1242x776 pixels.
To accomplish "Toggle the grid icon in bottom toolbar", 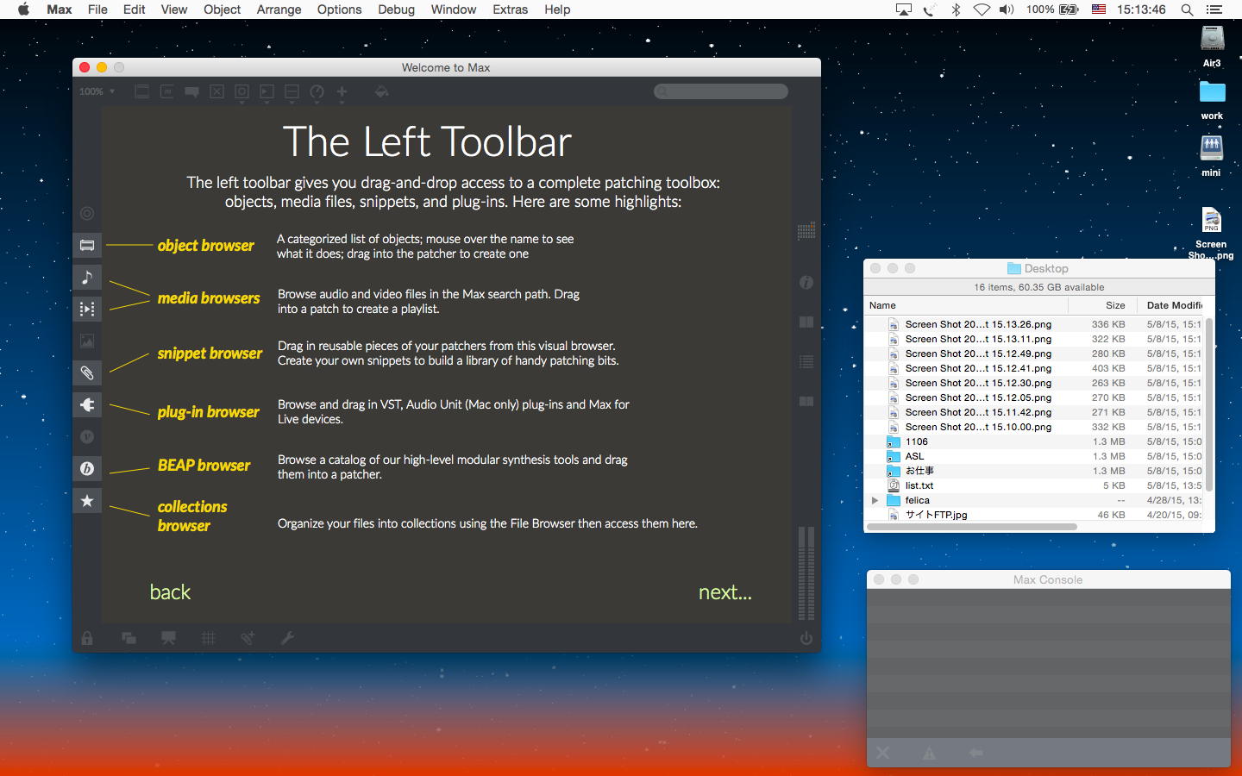I will click(208, 638).
